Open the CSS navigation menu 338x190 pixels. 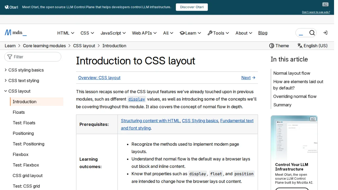pos(87,33)
